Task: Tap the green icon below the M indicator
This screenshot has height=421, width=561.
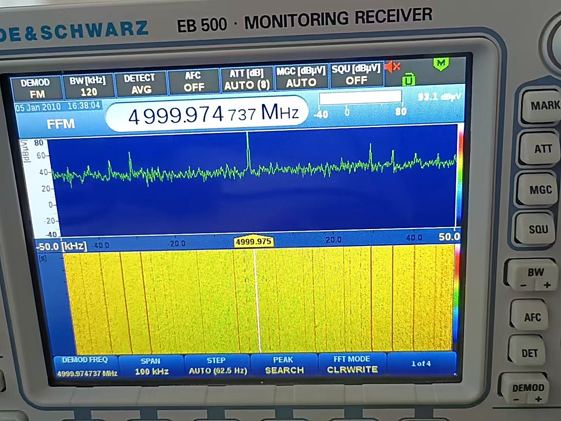Action: click(408, 80)
